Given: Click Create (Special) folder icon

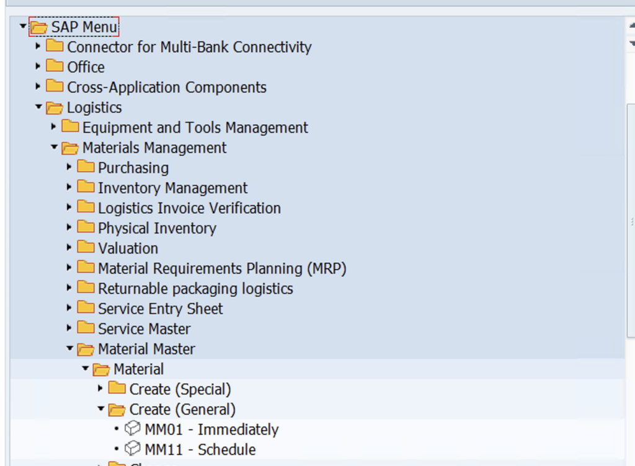Looking at the screenshot, I should click(x=117, y=388).
